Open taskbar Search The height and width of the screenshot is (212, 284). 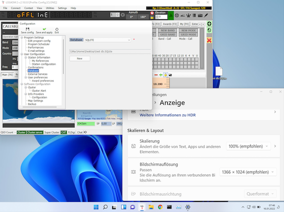click(x=105, y=207)
